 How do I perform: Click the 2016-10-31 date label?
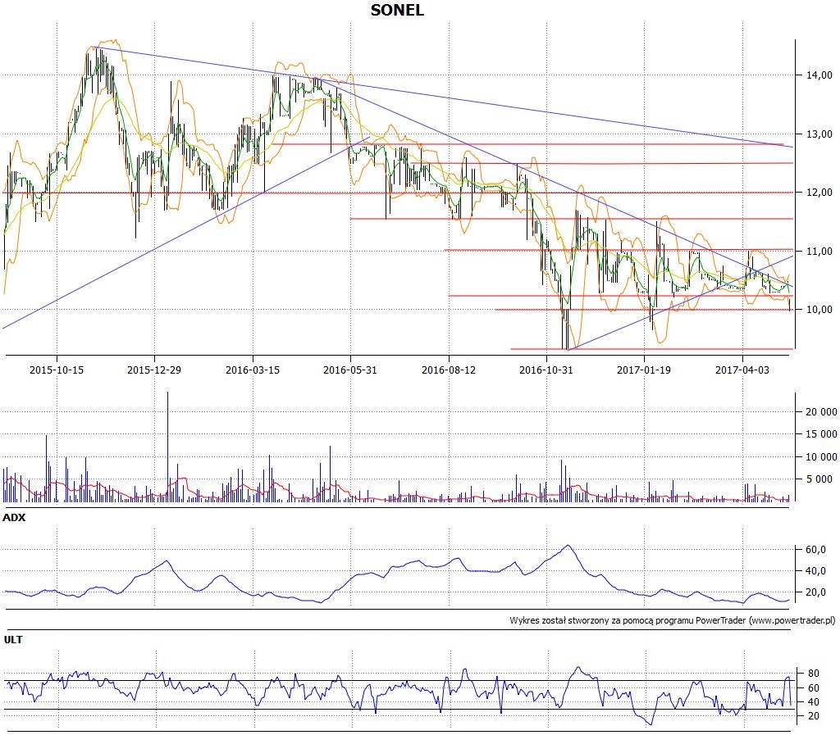pyautogui.click(x=546, y=370)
